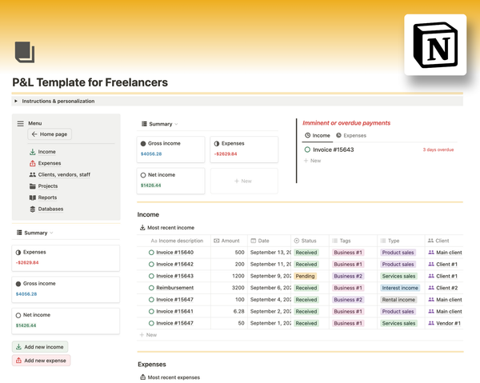The width and height of the screenshot is (480, 383).
Task: Click the Income download icon in sidebar
Action: pyautogui.click(x=32, y=152)
